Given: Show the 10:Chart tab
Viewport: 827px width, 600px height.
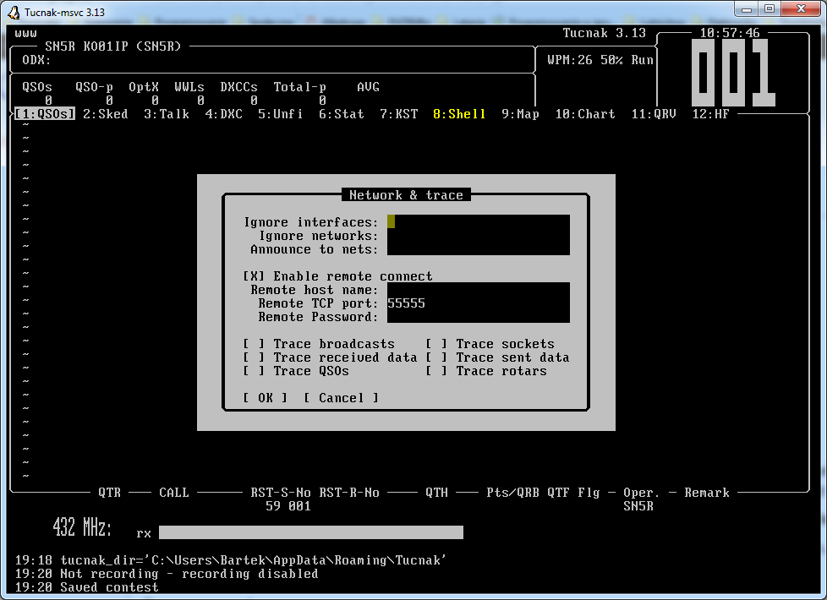Looking at the screenshot, I should point(585,114).
